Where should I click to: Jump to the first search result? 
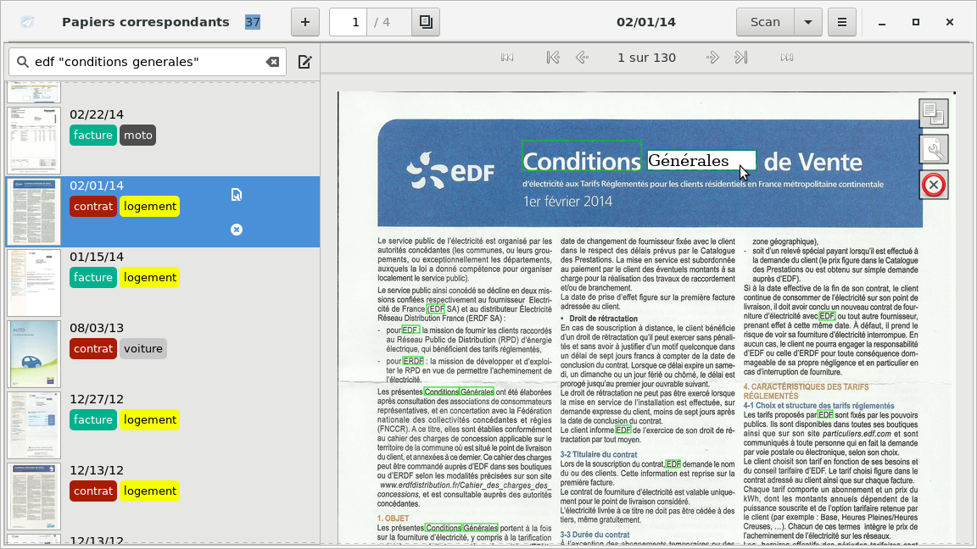coord(553,58)
